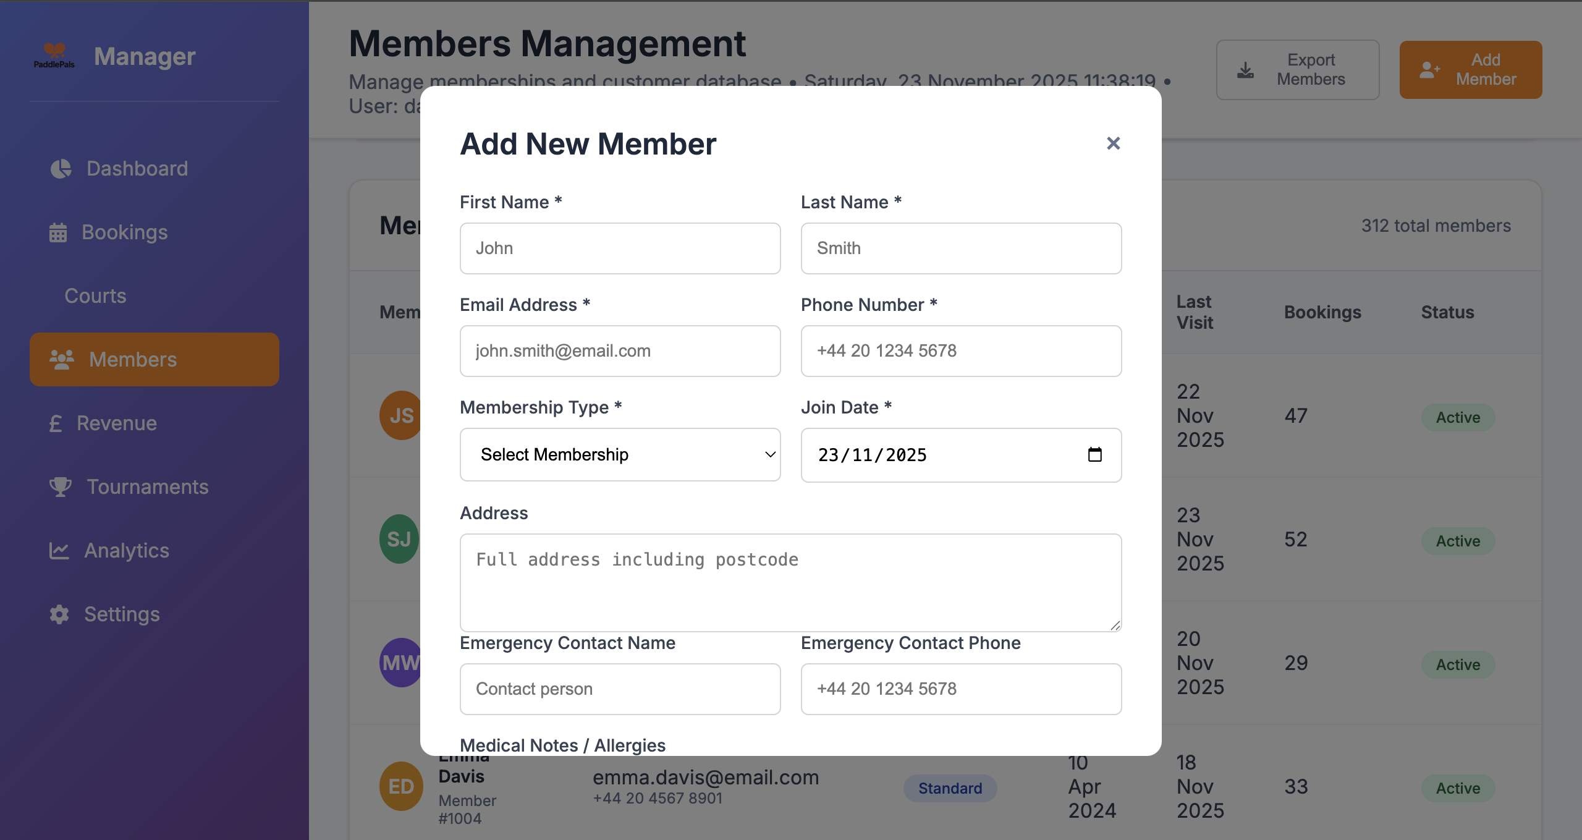Click the 312 total members text
1582x840 pixels.
[1436, 226]
